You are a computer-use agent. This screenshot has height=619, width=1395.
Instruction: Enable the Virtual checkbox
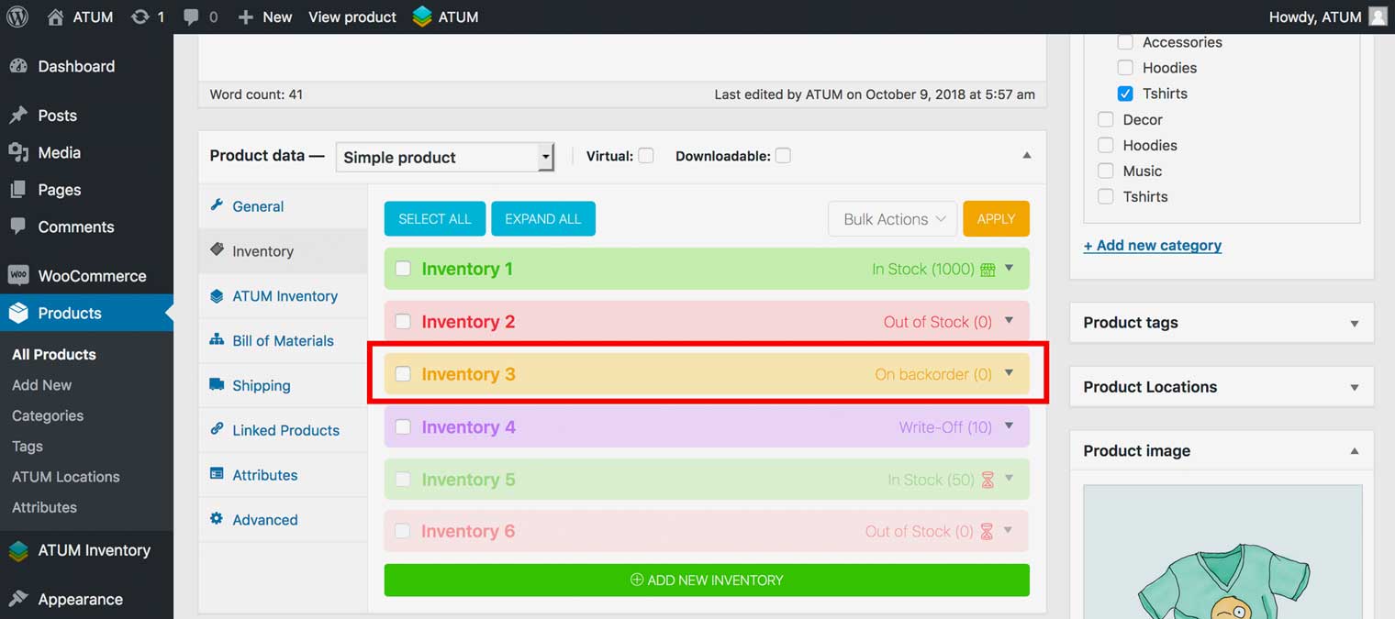[x=646, y=156]
